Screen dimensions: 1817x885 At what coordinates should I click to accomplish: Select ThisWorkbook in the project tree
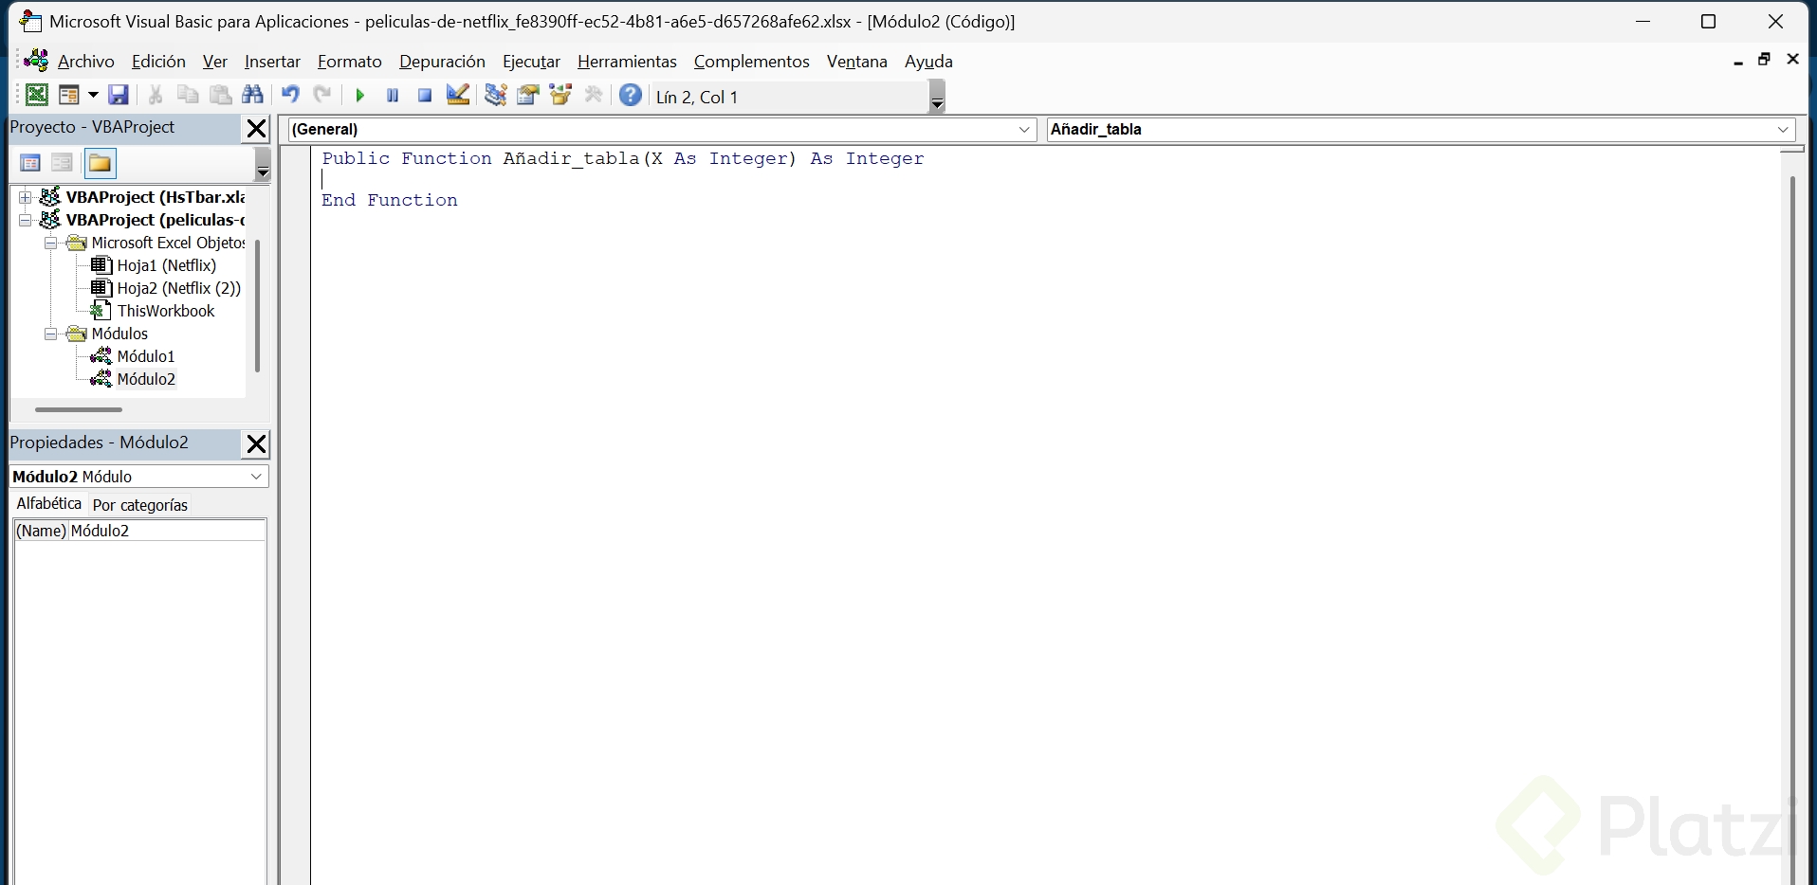(x=166, y=311)
